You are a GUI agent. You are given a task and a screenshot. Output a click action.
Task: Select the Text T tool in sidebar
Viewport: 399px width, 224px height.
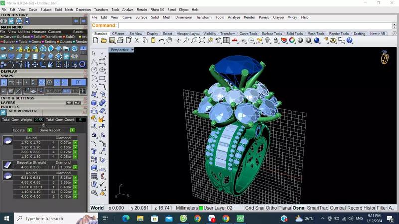[x=94, y=152]
